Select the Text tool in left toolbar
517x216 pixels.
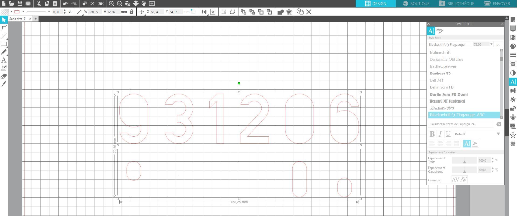pyautogui.click(x=4, y=60)
